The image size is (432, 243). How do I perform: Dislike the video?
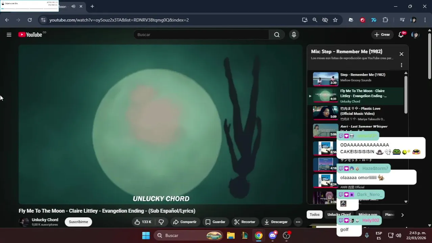pos(161,222)
